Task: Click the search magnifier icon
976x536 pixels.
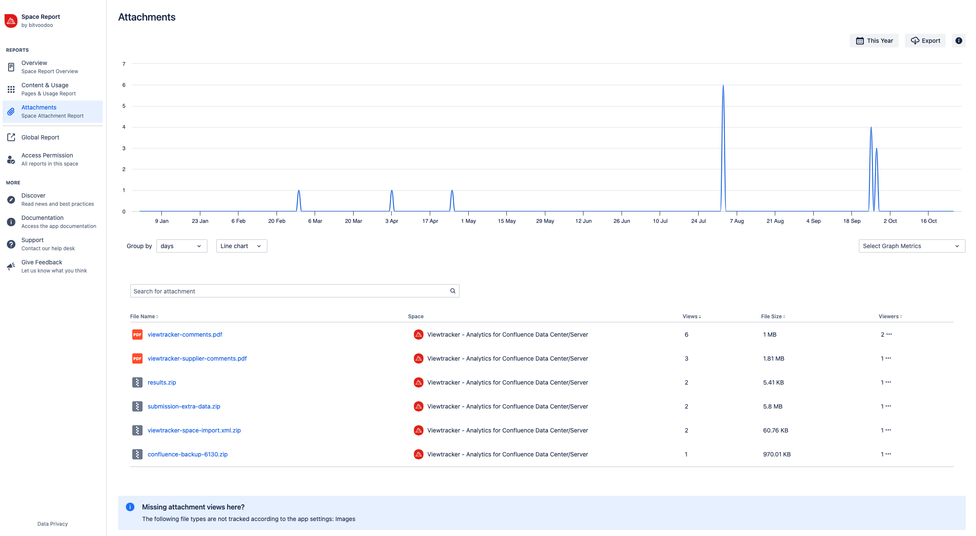Action: pyautogui.click(x=452, y=291)
